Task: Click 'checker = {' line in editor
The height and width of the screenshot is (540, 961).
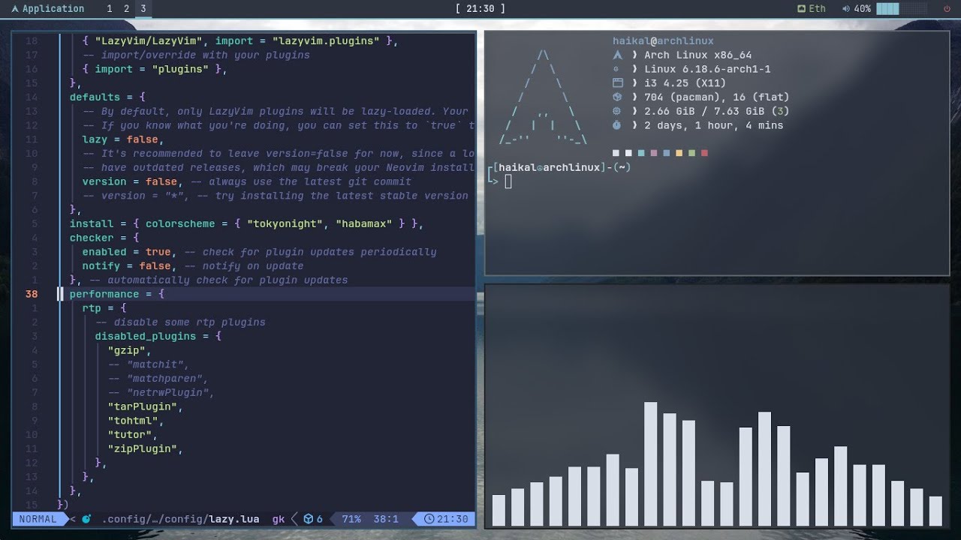Action: pyautogui.click(x=104, y=238)
